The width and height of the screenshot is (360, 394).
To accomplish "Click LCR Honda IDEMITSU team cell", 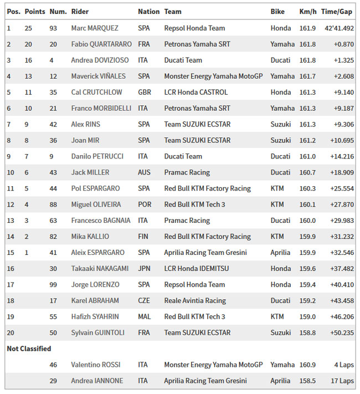I will (x=197, y=268).
